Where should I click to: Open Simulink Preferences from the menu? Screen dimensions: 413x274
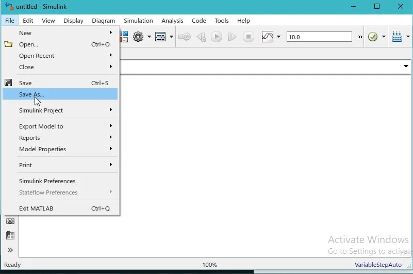(x=60, y=181)
